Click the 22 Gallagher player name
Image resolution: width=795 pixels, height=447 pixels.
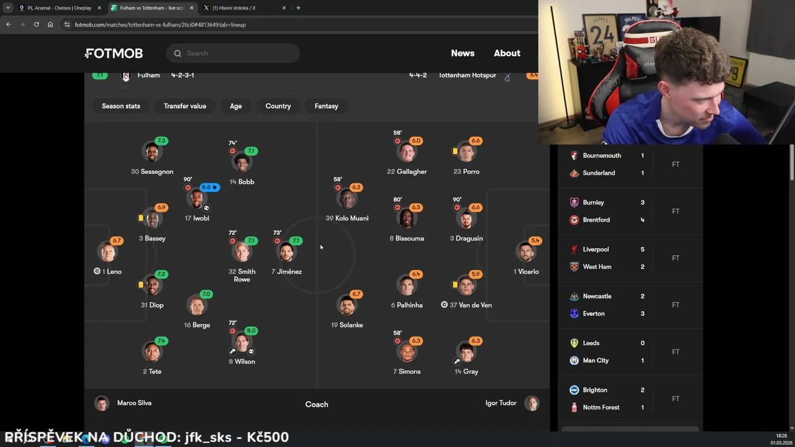407,172
